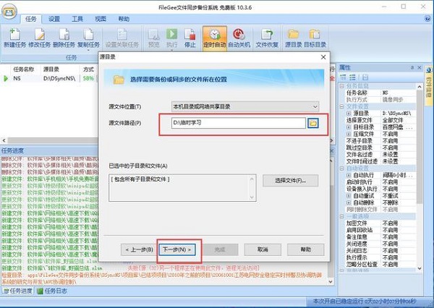The height and width of the screenshot is (308, 434).
Task: Close the 源目录 dialog
Action: pos(323,57)
